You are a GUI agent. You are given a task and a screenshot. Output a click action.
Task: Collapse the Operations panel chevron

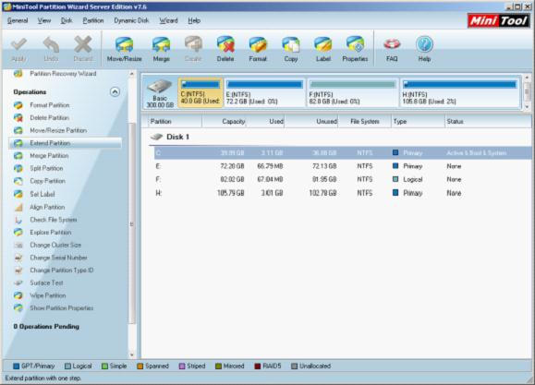pyautogui.click(x=115, y=91)
